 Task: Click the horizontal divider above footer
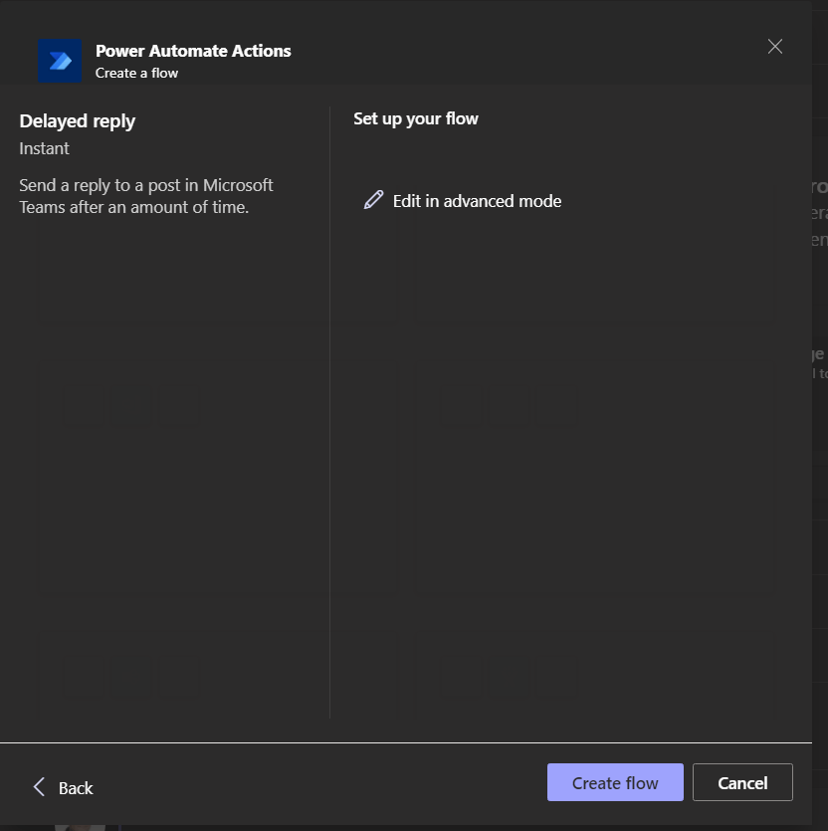click(x=406, y=742)
